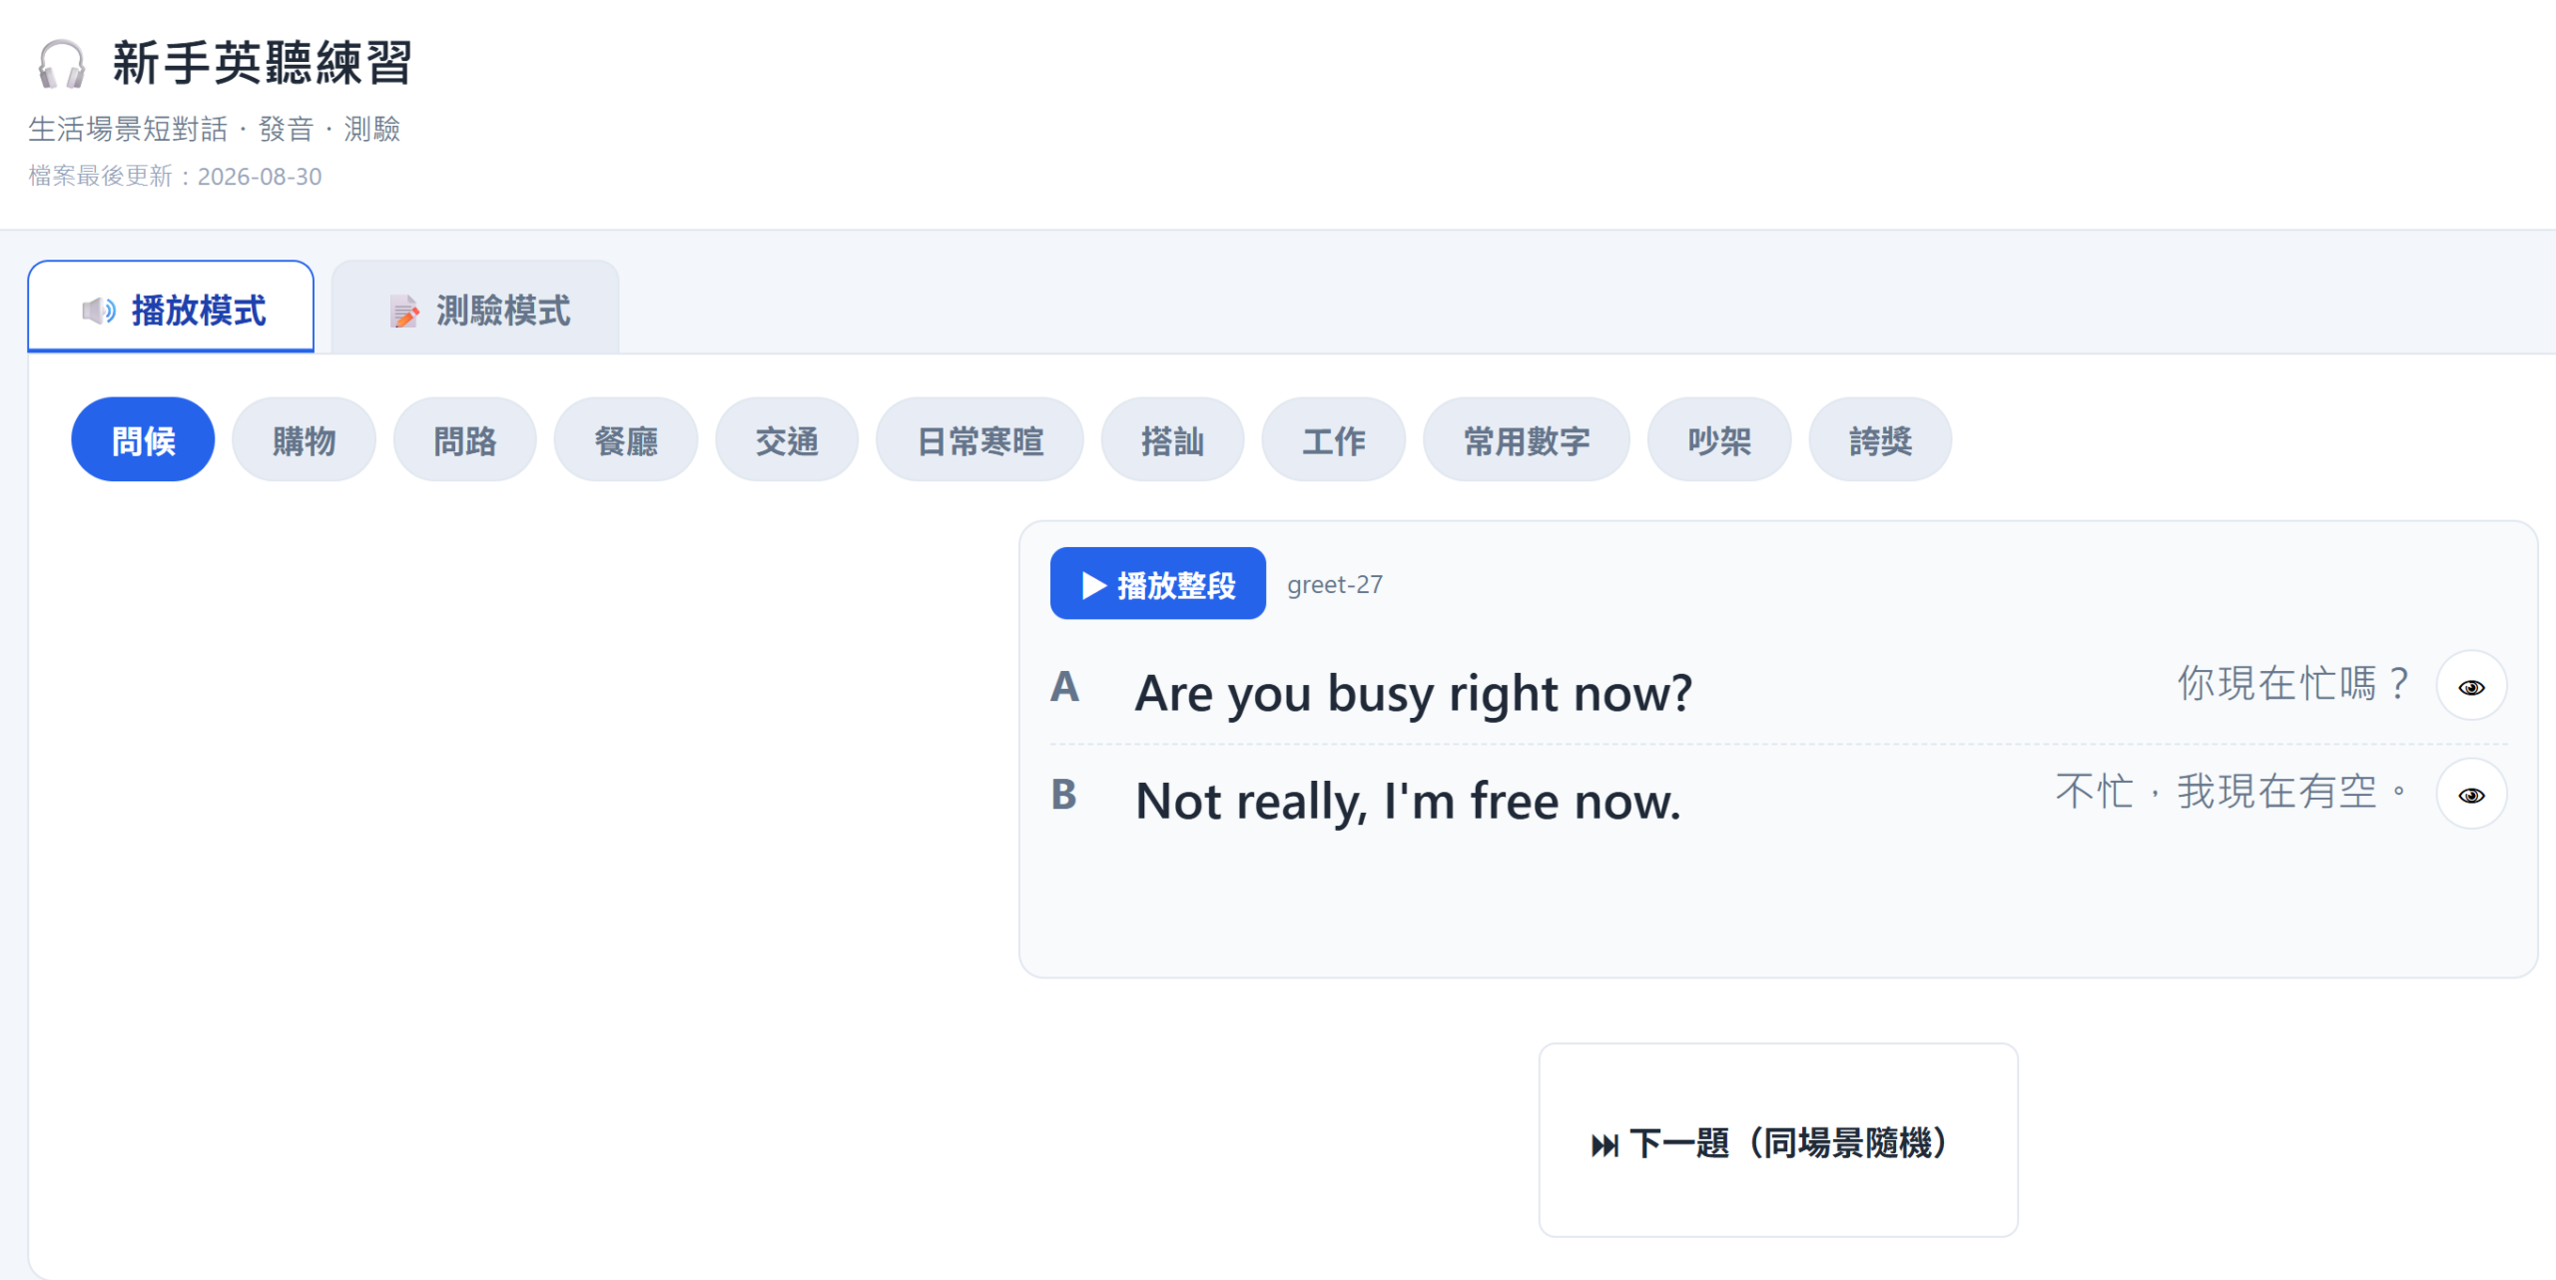The image size is (2556, 1280).
Task: Select the 購物 scene chip
Action: click(304, 440)
